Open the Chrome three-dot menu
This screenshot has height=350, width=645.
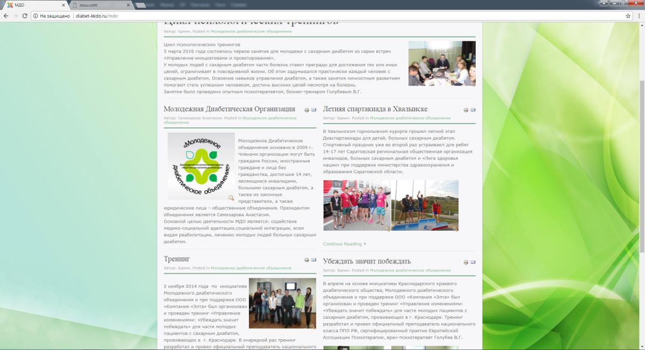[x=639, y=17]
